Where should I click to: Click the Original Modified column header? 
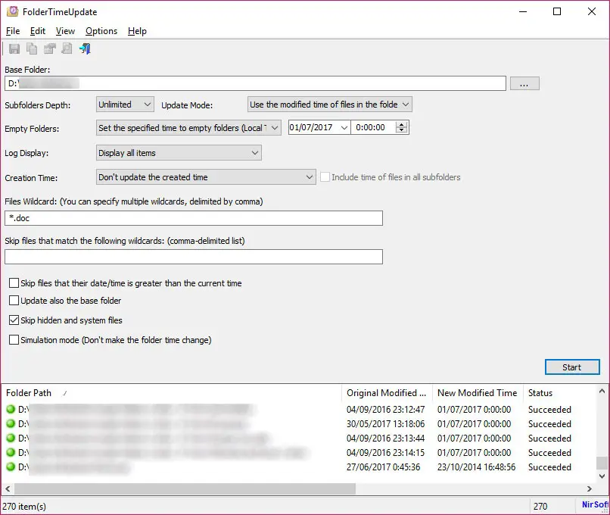point(387,393)
